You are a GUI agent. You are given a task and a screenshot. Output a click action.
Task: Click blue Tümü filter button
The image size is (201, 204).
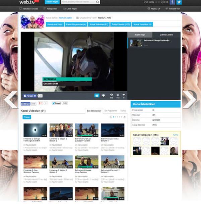coord(27,117)
